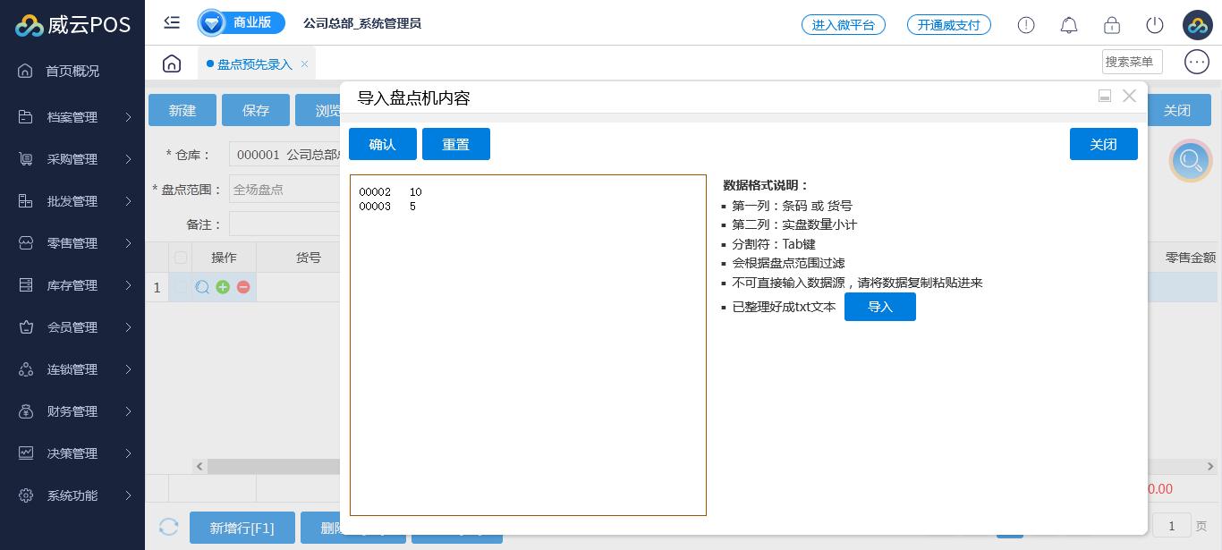Click the 重置 button in the dialog
The image size is (1222, 550).
coord(455,144)
